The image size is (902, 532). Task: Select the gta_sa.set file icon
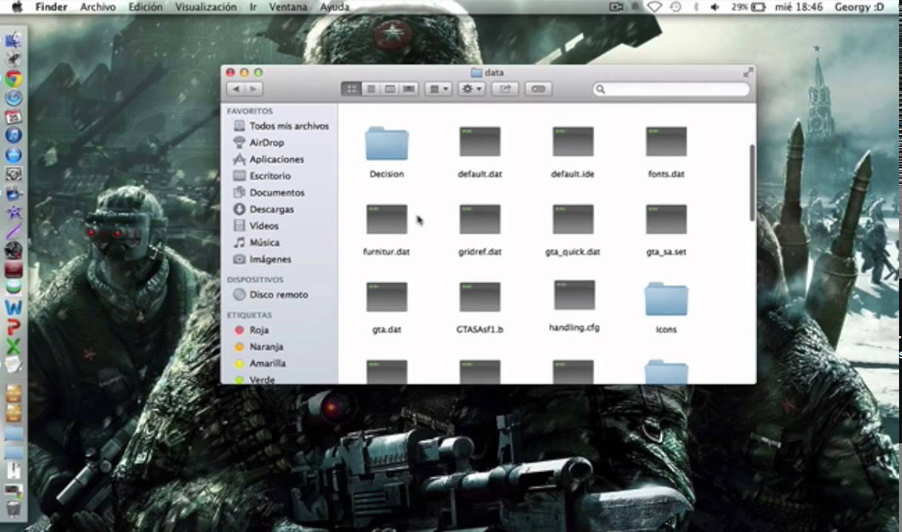pyautogui.click(x=666, y=219)
